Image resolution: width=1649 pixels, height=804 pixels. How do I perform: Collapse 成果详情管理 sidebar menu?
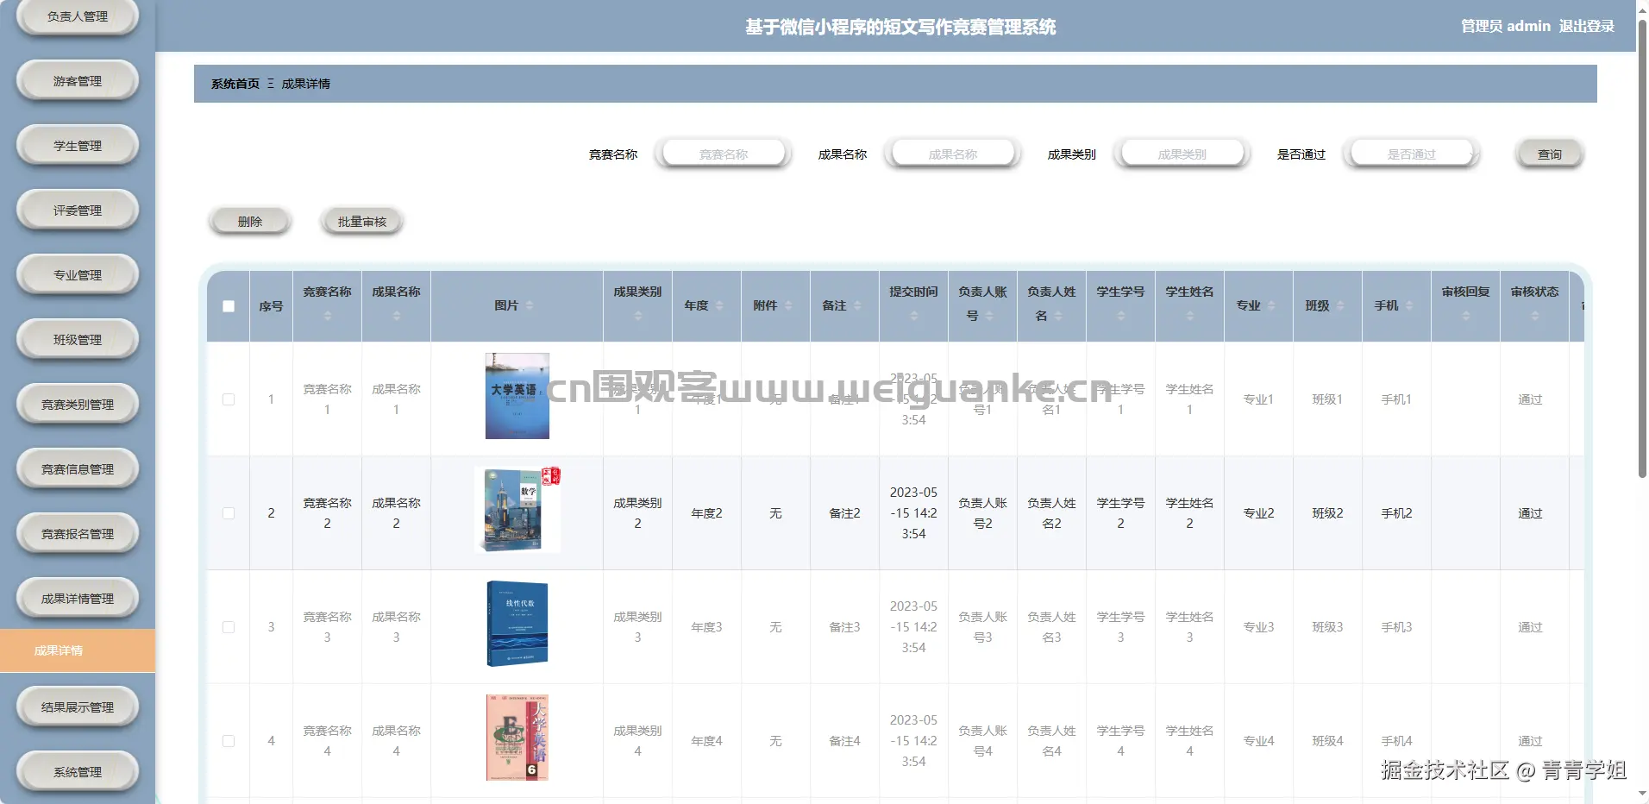tap(78, 599)
